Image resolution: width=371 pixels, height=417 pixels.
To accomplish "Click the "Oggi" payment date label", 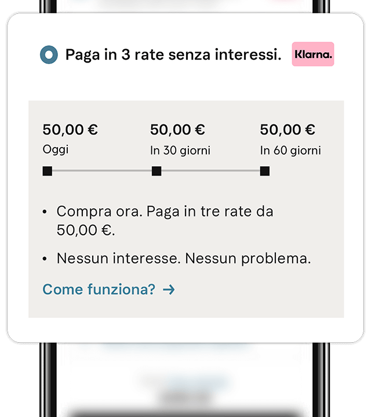I will coord(56,149).
